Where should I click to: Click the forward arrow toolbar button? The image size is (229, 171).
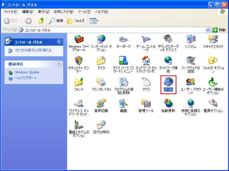(x=28, y=21)
